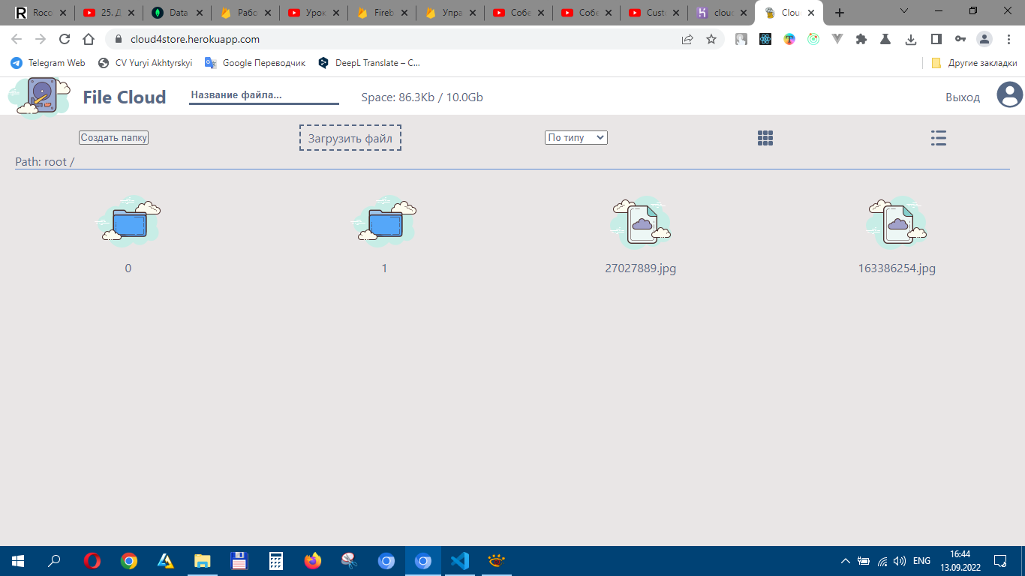Viewport: 1025px width, 576px height.
Task: Switch to the Firebase browser tab
Action: 382,13
